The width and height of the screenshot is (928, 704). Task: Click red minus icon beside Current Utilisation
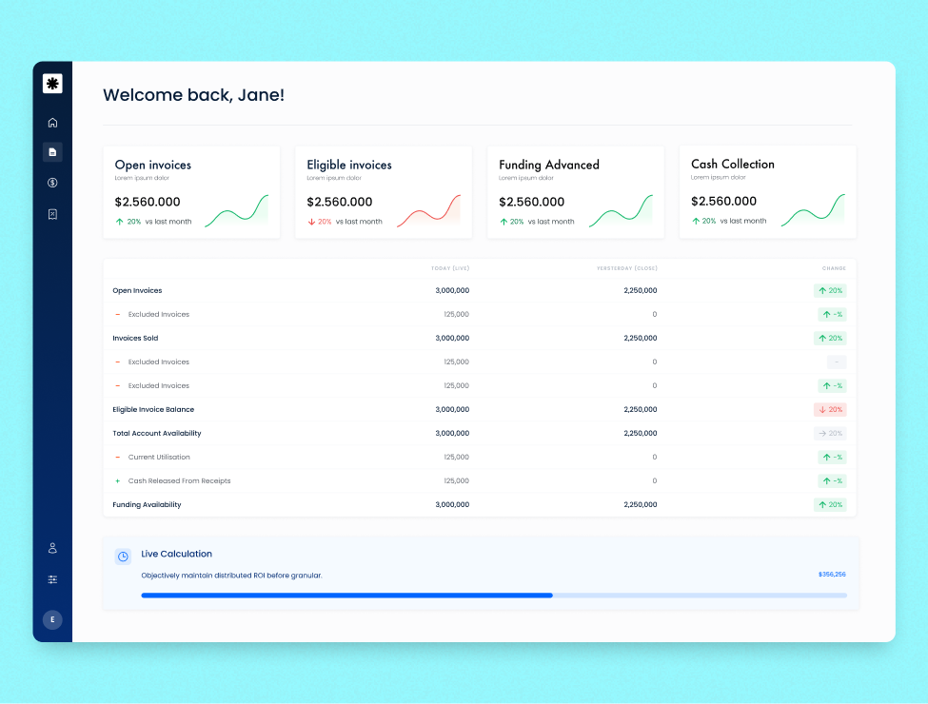[x=118, y=458]
